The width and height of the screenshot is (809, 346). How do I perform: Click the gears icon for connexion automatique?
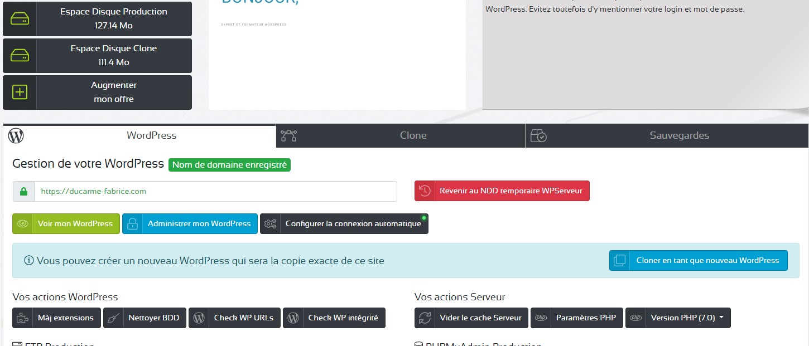point(271,223)
